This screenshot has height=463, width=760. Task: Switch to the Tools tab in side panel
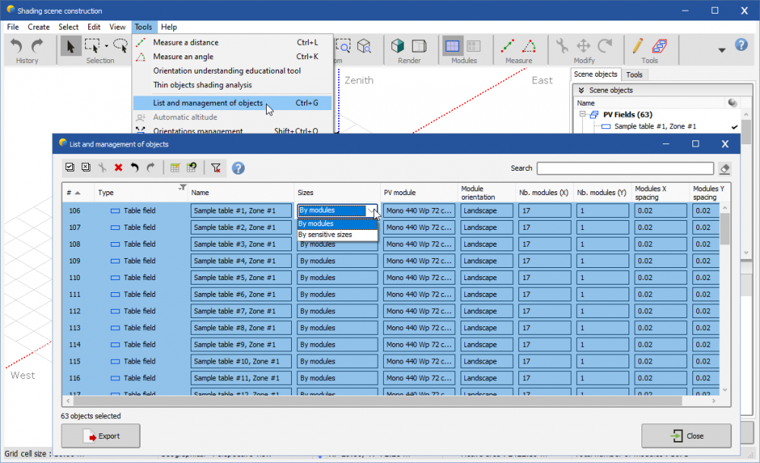coord(634,74)
